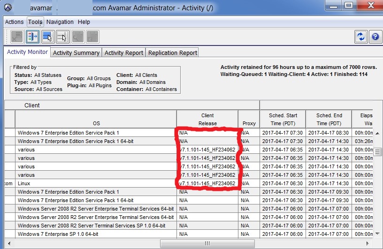Click the View Activity Log toolbar icon
Screen dimensions: 383x249
(92, 37)
